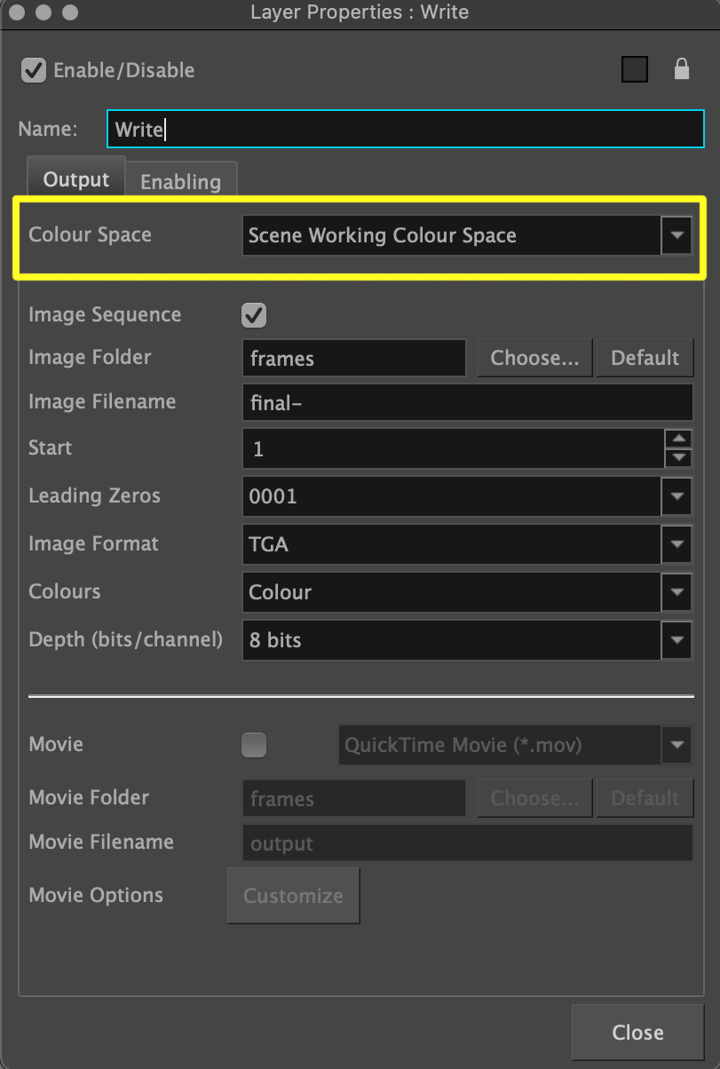720x1069 pixels.
Task: Open the Colour Space dropdown
Action: point(676,236)
